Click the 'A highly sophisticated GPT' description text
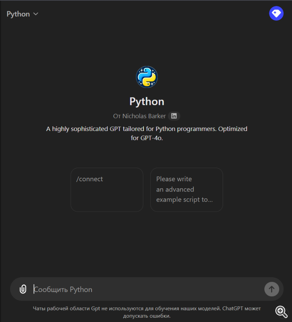This screenshot has height=322, width=292. click(147, 133)
